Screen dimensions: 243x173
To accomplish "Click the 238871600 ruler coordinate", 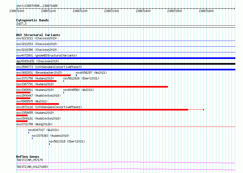I will tap(206, 11).
